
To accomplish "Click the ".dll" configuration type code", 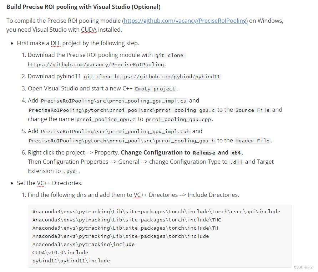I will pos(236,162).
